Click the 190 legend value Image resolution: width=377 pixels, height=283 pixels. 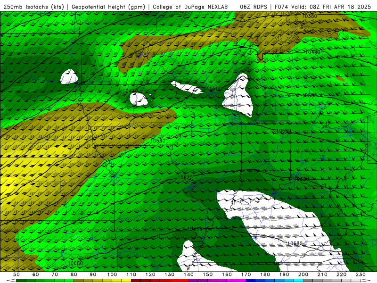[284, 275]
